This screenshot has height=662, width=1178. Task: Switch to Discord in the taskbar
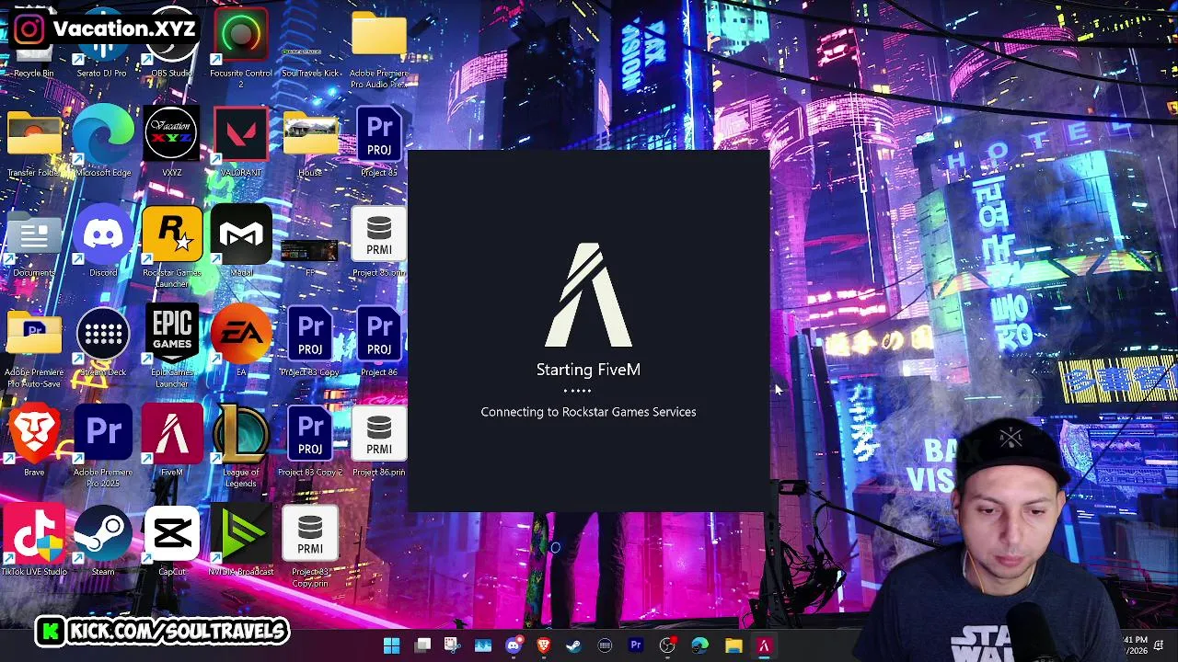(514, 645)
